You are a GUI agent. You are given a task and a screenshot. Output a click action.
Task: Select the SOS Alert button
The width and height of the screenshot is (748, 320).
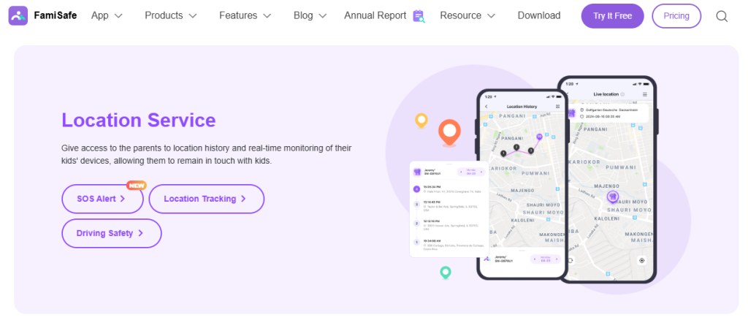[101, 199]
